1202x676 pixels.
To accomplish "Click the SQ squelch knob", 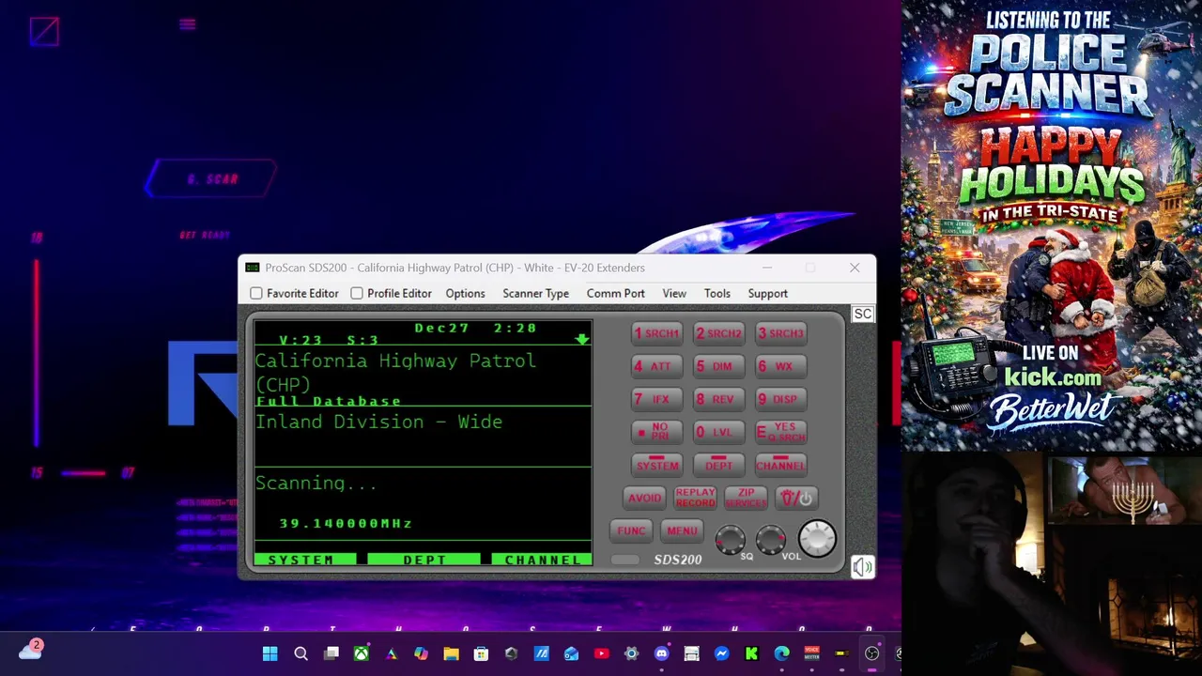I will pyautogui.click(x=730, y=539).
